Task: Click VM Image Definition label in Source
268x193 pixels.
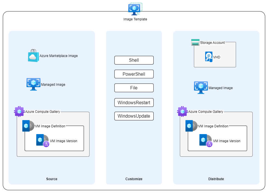Action: pyautogui.click(x=50, y=126)
